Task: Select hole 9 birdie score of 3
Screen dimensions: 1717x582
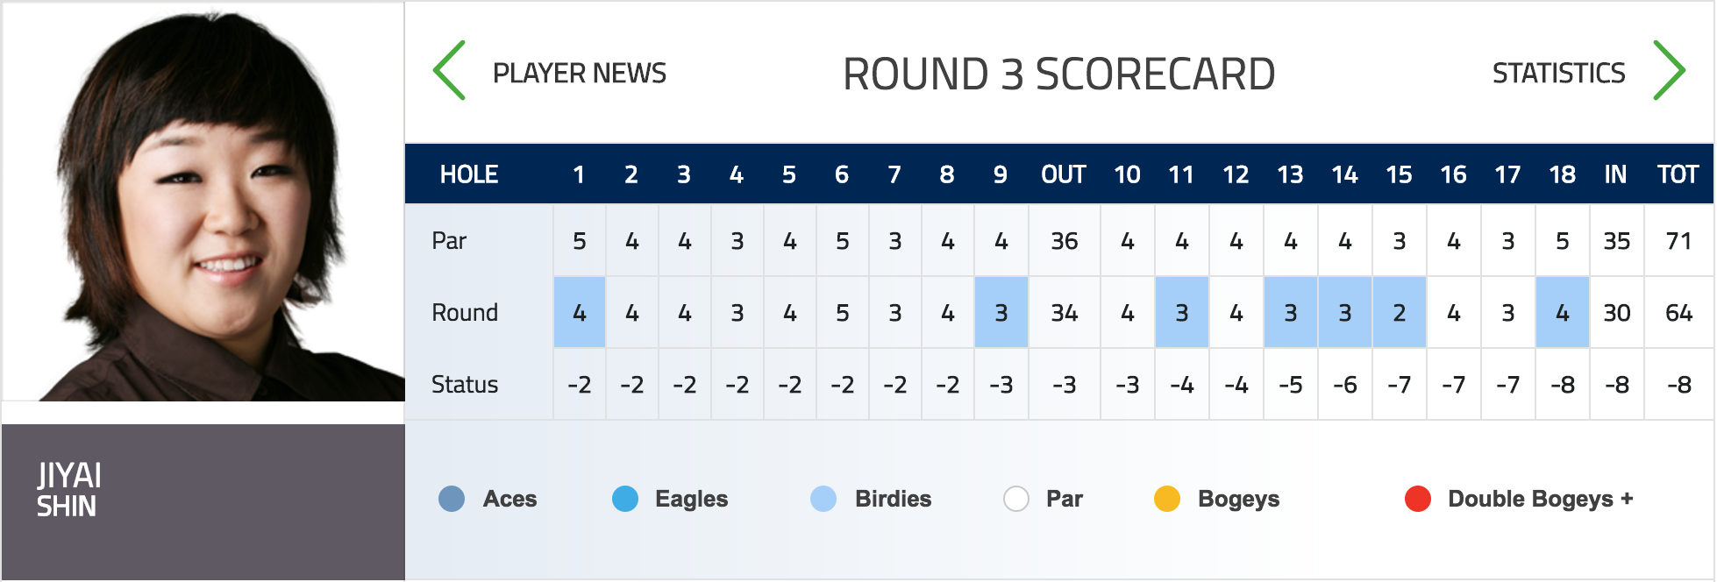Action: [x=1001, y=312]
